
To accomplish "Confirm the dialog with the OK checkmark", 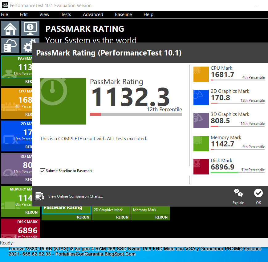I will [x=258, y=193].
